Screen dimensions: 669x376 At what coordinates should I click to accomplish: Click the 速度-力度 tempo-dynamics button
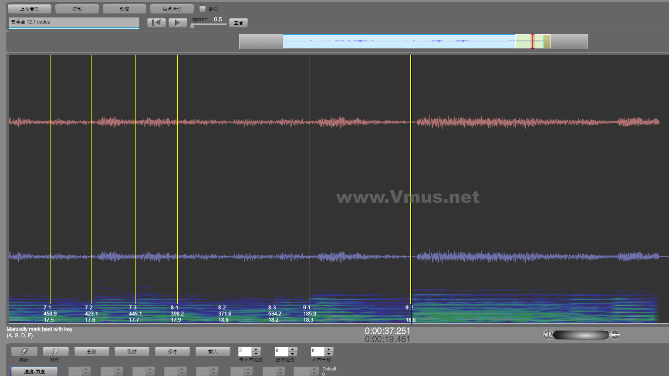tap(34, 371)
